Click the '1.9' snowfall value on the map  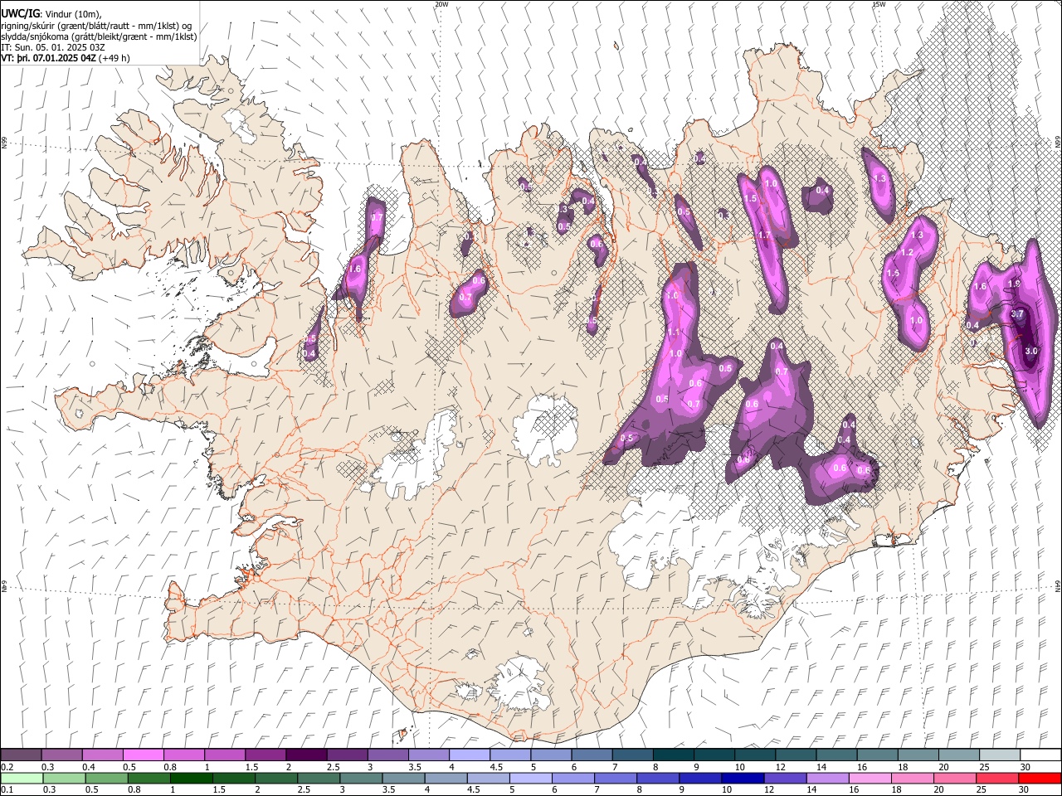1013,284
